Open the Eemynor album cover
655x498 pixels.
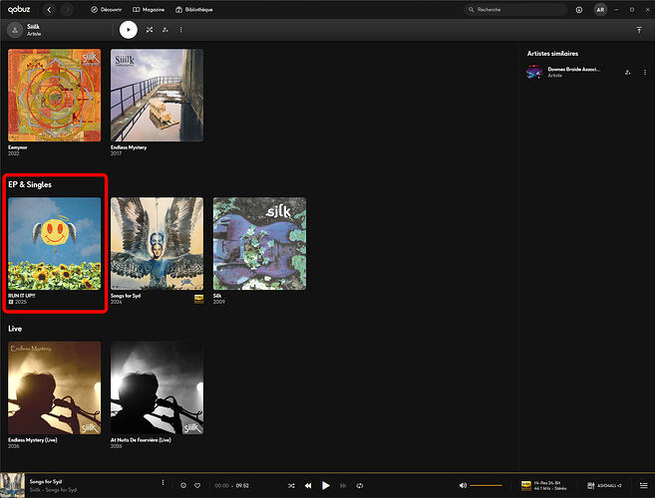pyautogui.click(x=54, y=96)
